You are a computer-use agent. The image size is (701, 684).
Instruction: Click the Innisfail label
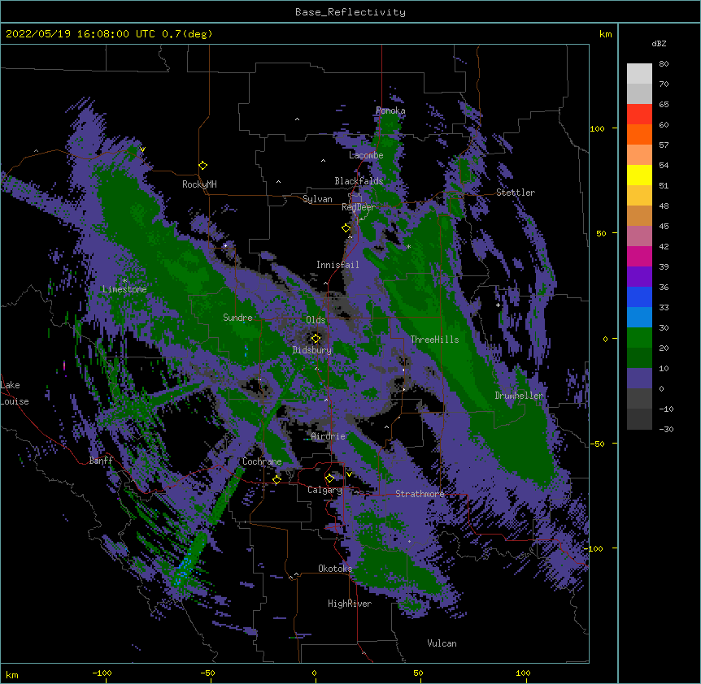337,265
